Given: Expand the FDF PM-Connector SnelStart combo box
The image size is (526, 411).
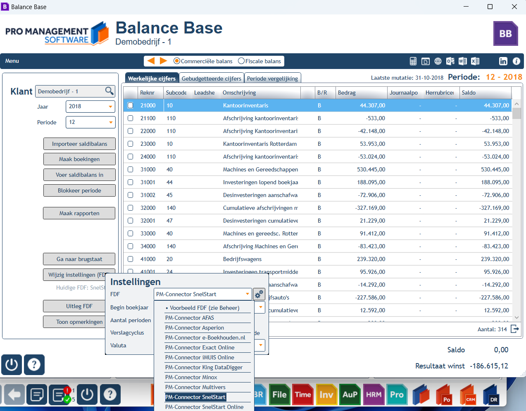Looking at the screenshot, I should (248, 294).
